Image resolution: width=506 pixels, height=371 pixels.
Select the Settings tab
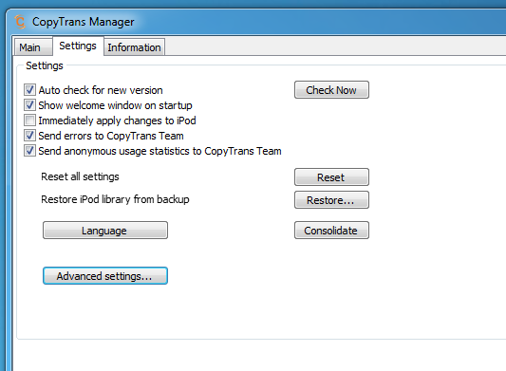(78, 46)
